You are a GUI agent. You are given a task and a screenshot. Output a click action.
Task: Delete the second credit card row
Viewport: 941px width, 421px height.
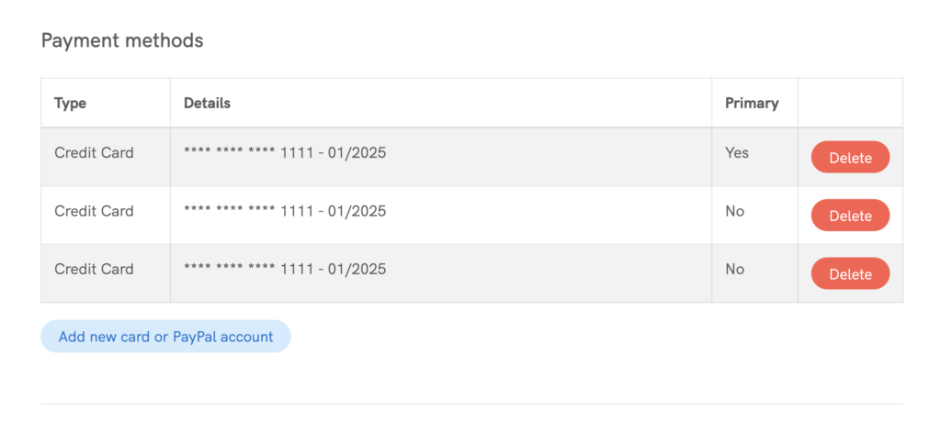[850, 216]
